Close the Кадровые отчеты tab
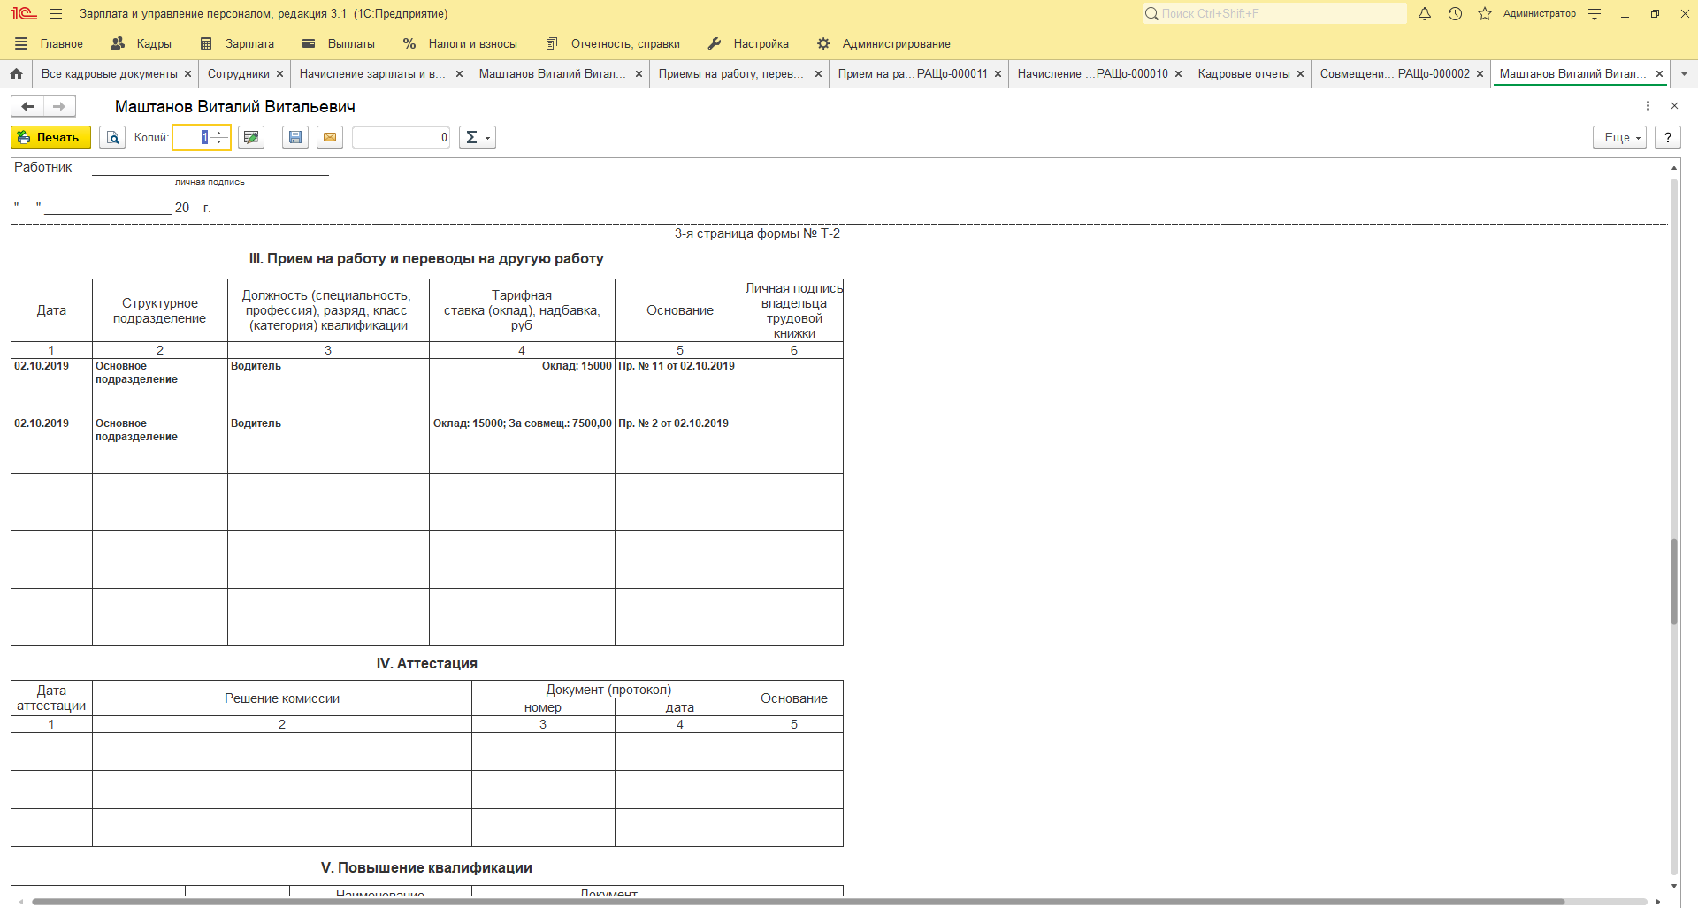1698x908 pixels. [x=1300, y=74]
